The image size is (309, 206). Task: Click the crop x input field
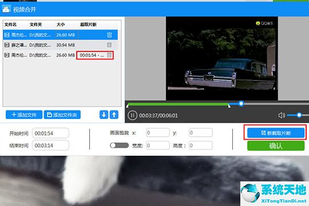(158, 133)
